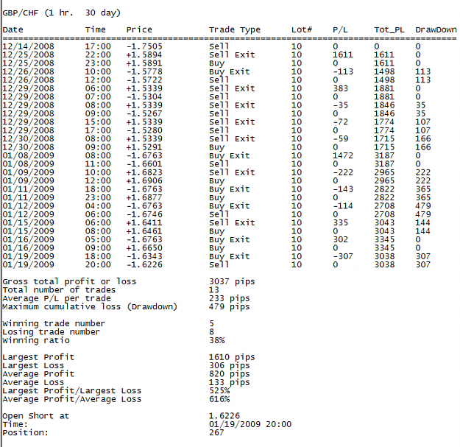This screenshot has height=447, width=460.
Task: Click the P/L value 302
Action: tap(340, 240)
